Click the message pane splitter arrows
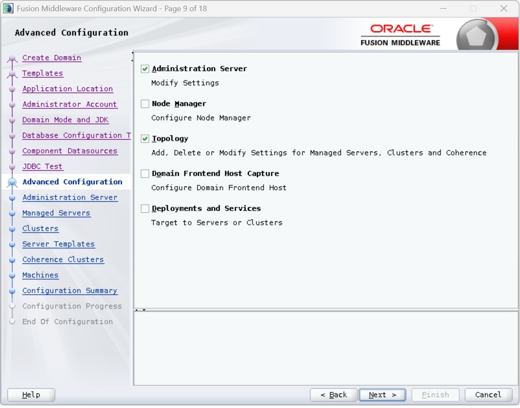This screenshot has width=520, height=408. tap(141, 310)
